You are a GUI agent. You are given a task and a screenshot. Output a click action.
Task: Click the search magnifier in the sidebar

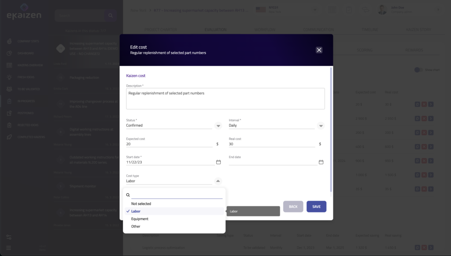pyautogui.click(x=110, y=15)
